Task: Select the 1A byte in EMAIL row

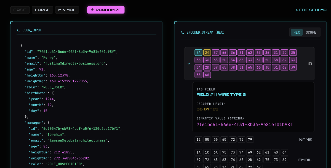Action: (x=198, y=152)
